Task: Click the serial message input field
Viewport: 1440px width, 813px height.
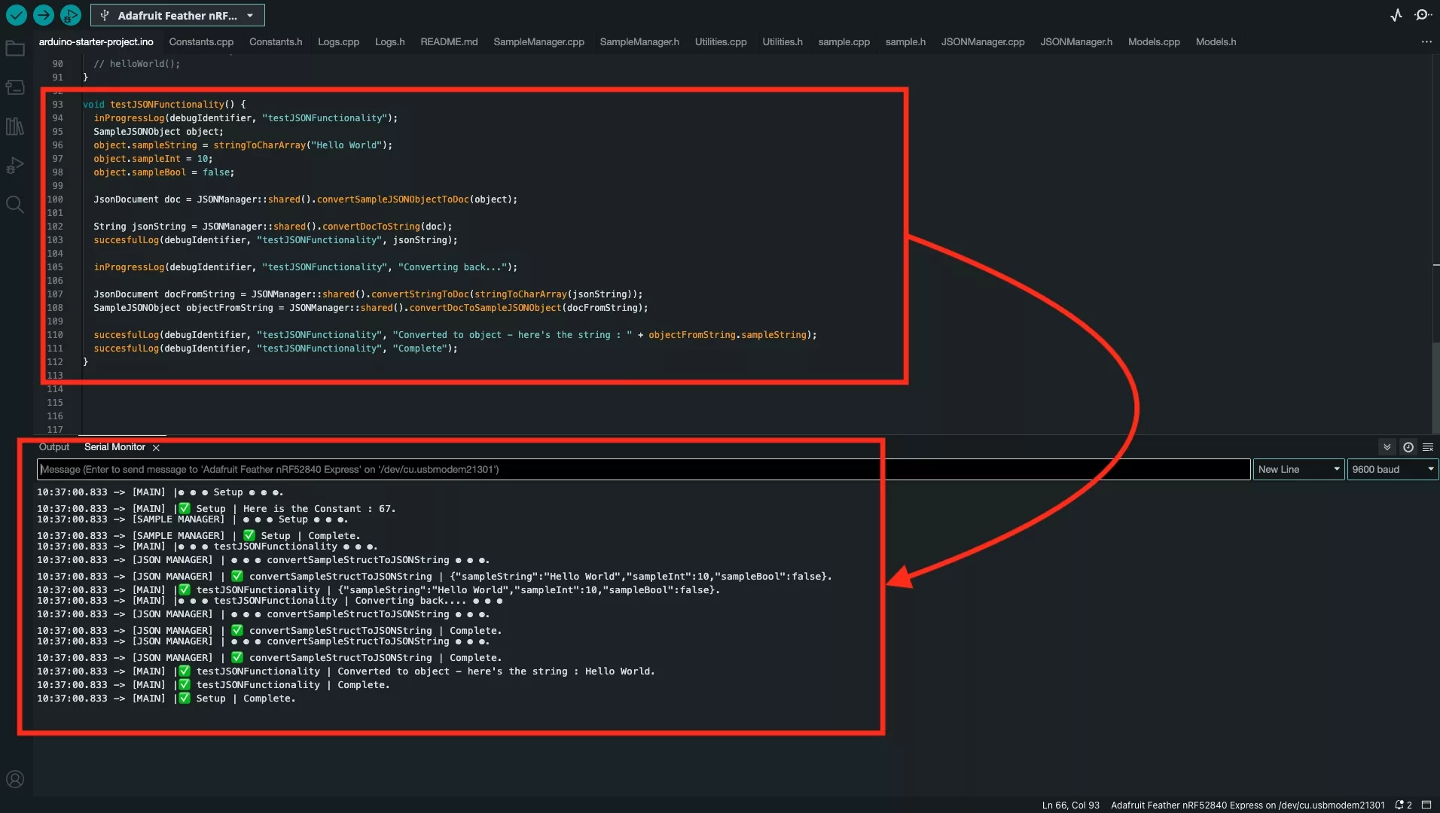Action: click(x=643, y=469)
